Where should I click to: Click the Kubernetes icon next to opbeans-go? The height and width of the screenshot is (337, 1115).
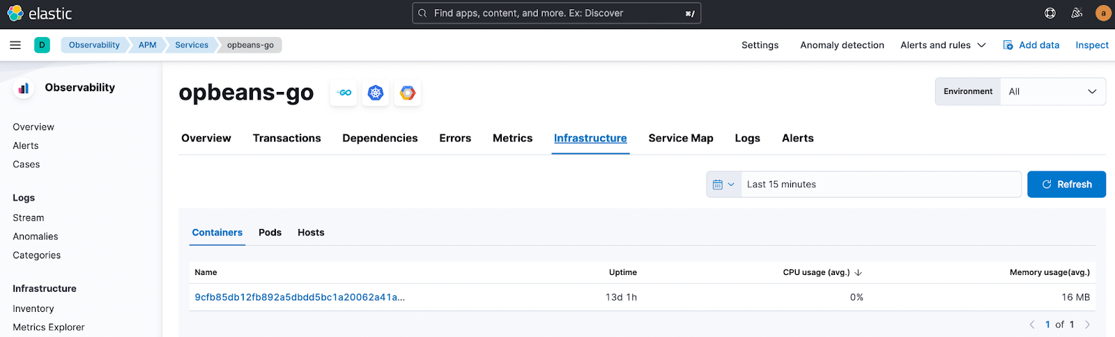[376, 93]
